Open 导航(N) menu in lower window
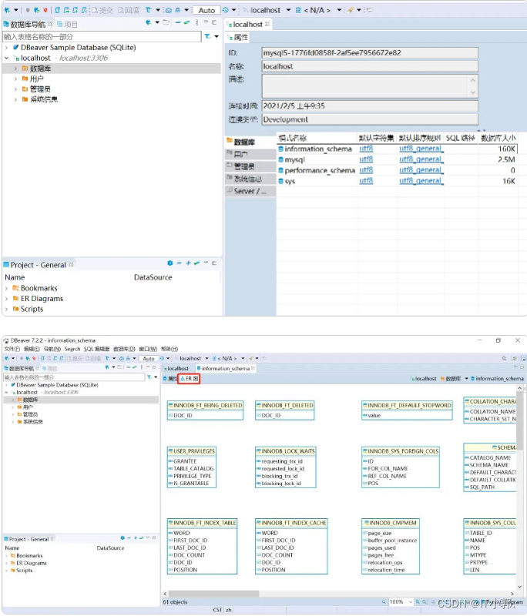This screenshot has width=527, height=616. coord(52,349)
